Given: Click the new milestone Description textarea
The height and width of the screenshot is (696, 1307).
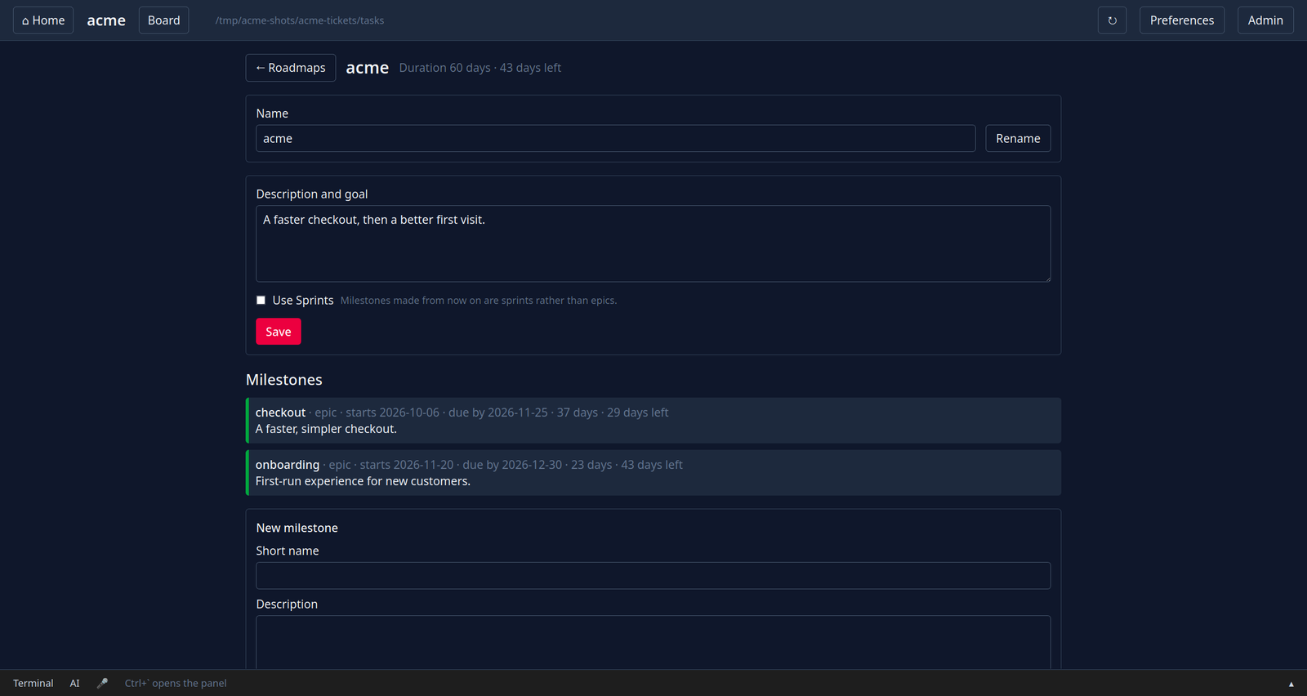Looking at the screenshot, I should click(653, 643).
